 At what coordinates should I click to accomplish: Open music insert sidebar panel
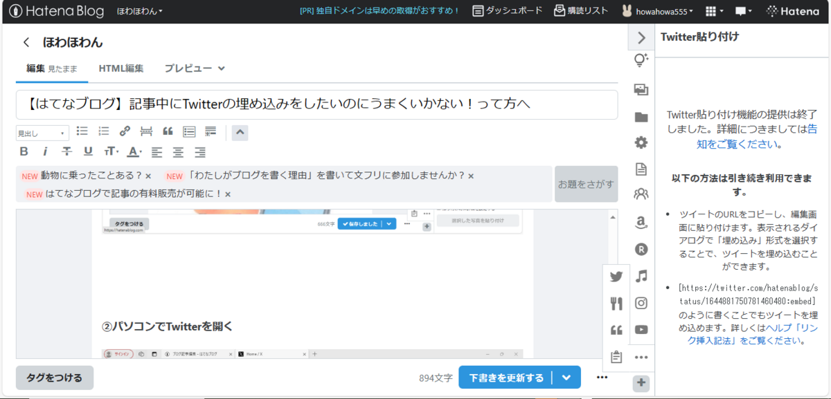point(641,276)
